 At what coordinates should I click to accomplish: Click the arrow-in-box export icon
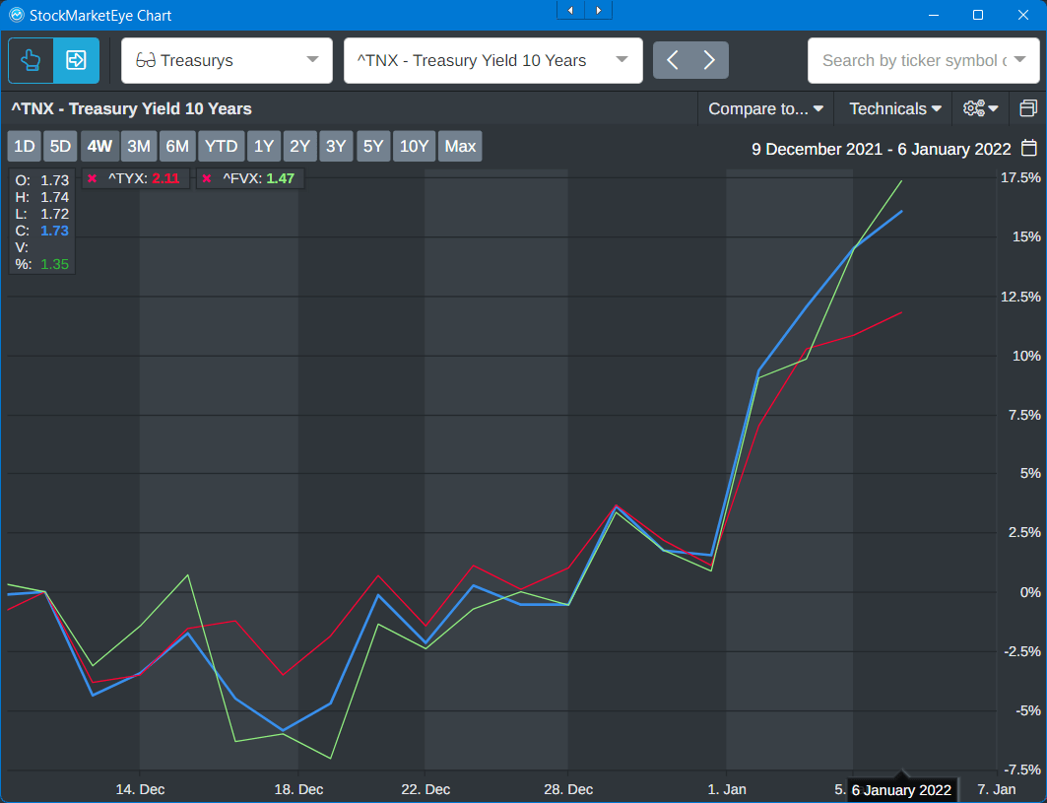pos(76,60)
